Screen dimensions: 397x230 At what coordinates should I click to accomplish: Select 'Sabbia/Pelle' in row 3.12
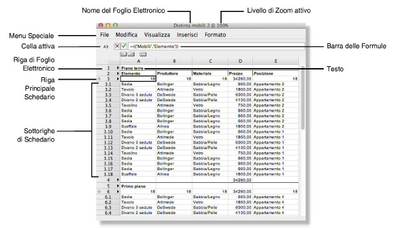pyautogui.click(x=210, y=143)
